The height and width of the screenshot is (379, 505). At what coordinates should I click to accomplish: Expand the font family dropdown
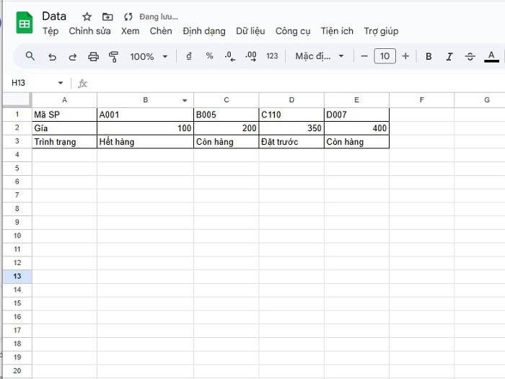320,56
